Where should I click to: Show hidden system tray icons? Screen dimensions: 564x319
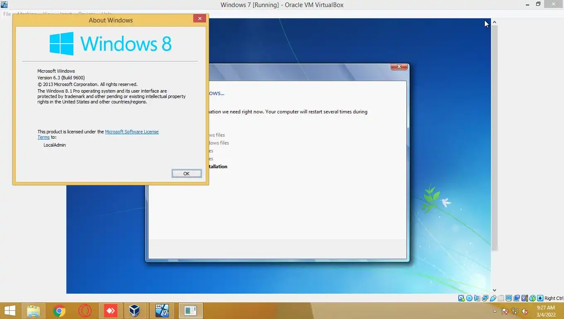pos(495,312)
